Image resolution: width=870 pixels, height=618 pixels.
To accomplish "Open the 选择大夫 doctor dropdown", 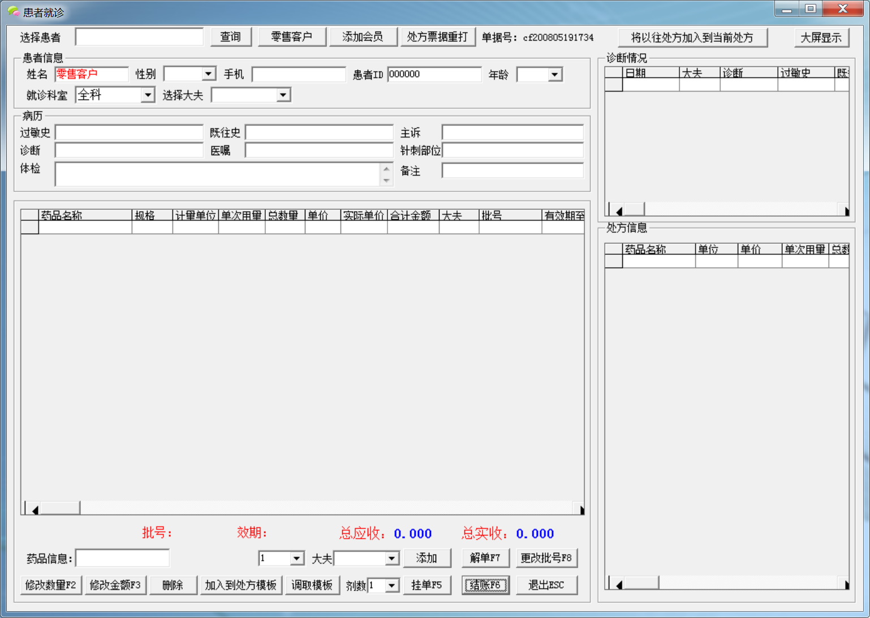I will pos(283,95).
